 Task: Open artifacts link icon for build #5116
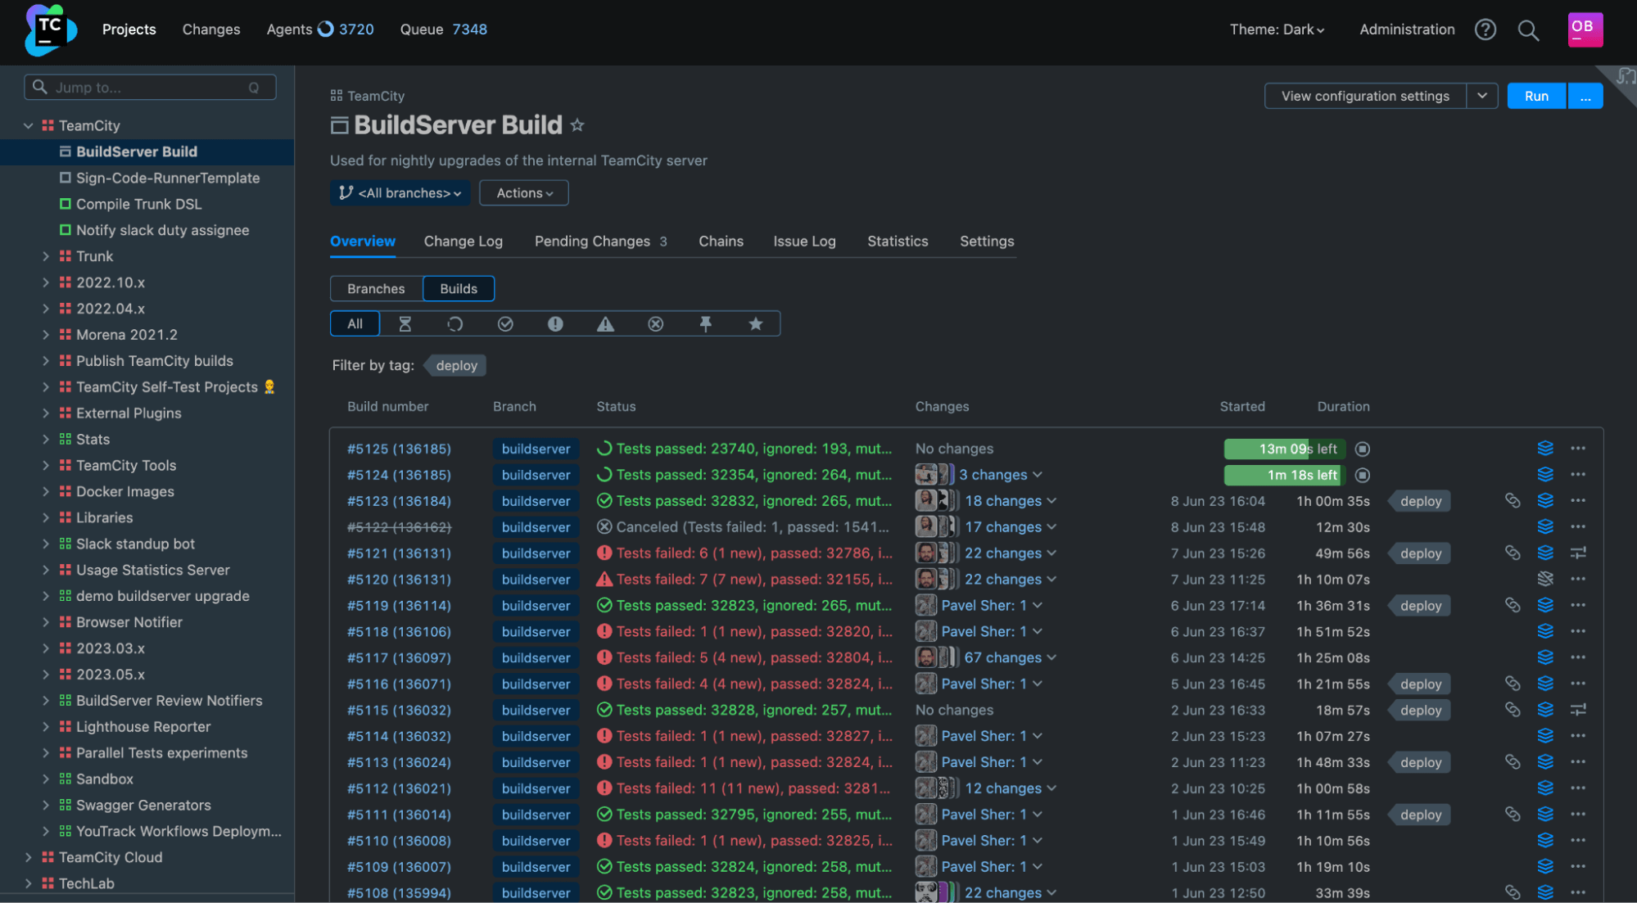[1512, 684]
